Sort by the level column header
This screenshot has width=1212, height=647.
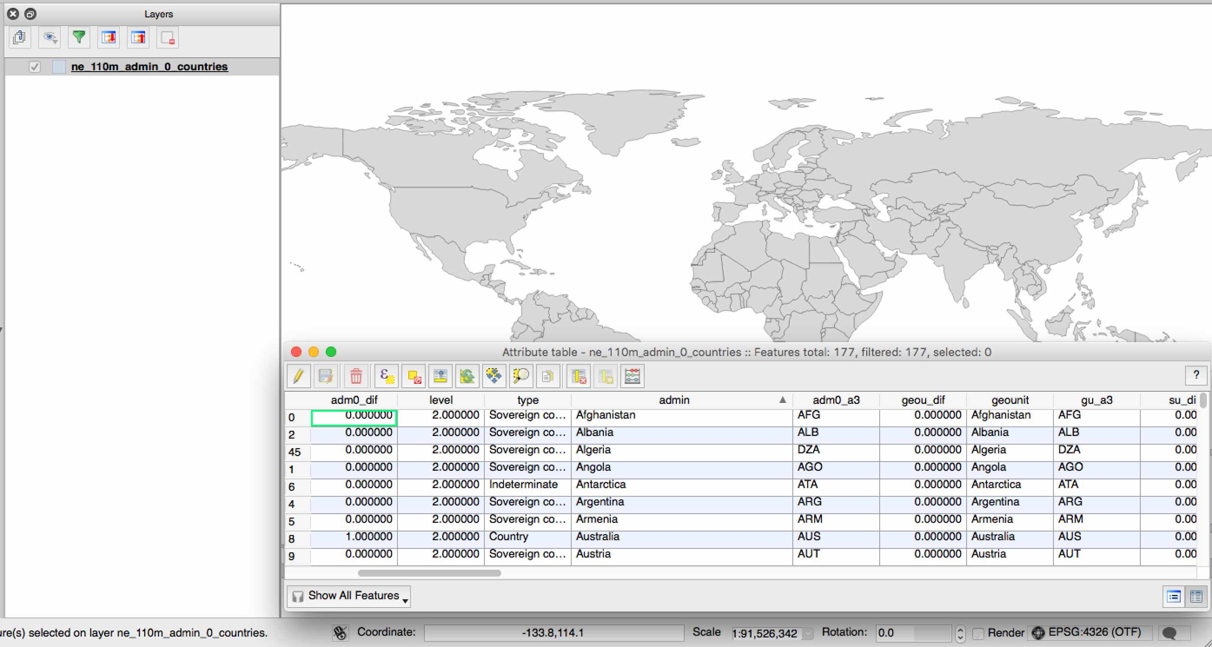point(441,400)
